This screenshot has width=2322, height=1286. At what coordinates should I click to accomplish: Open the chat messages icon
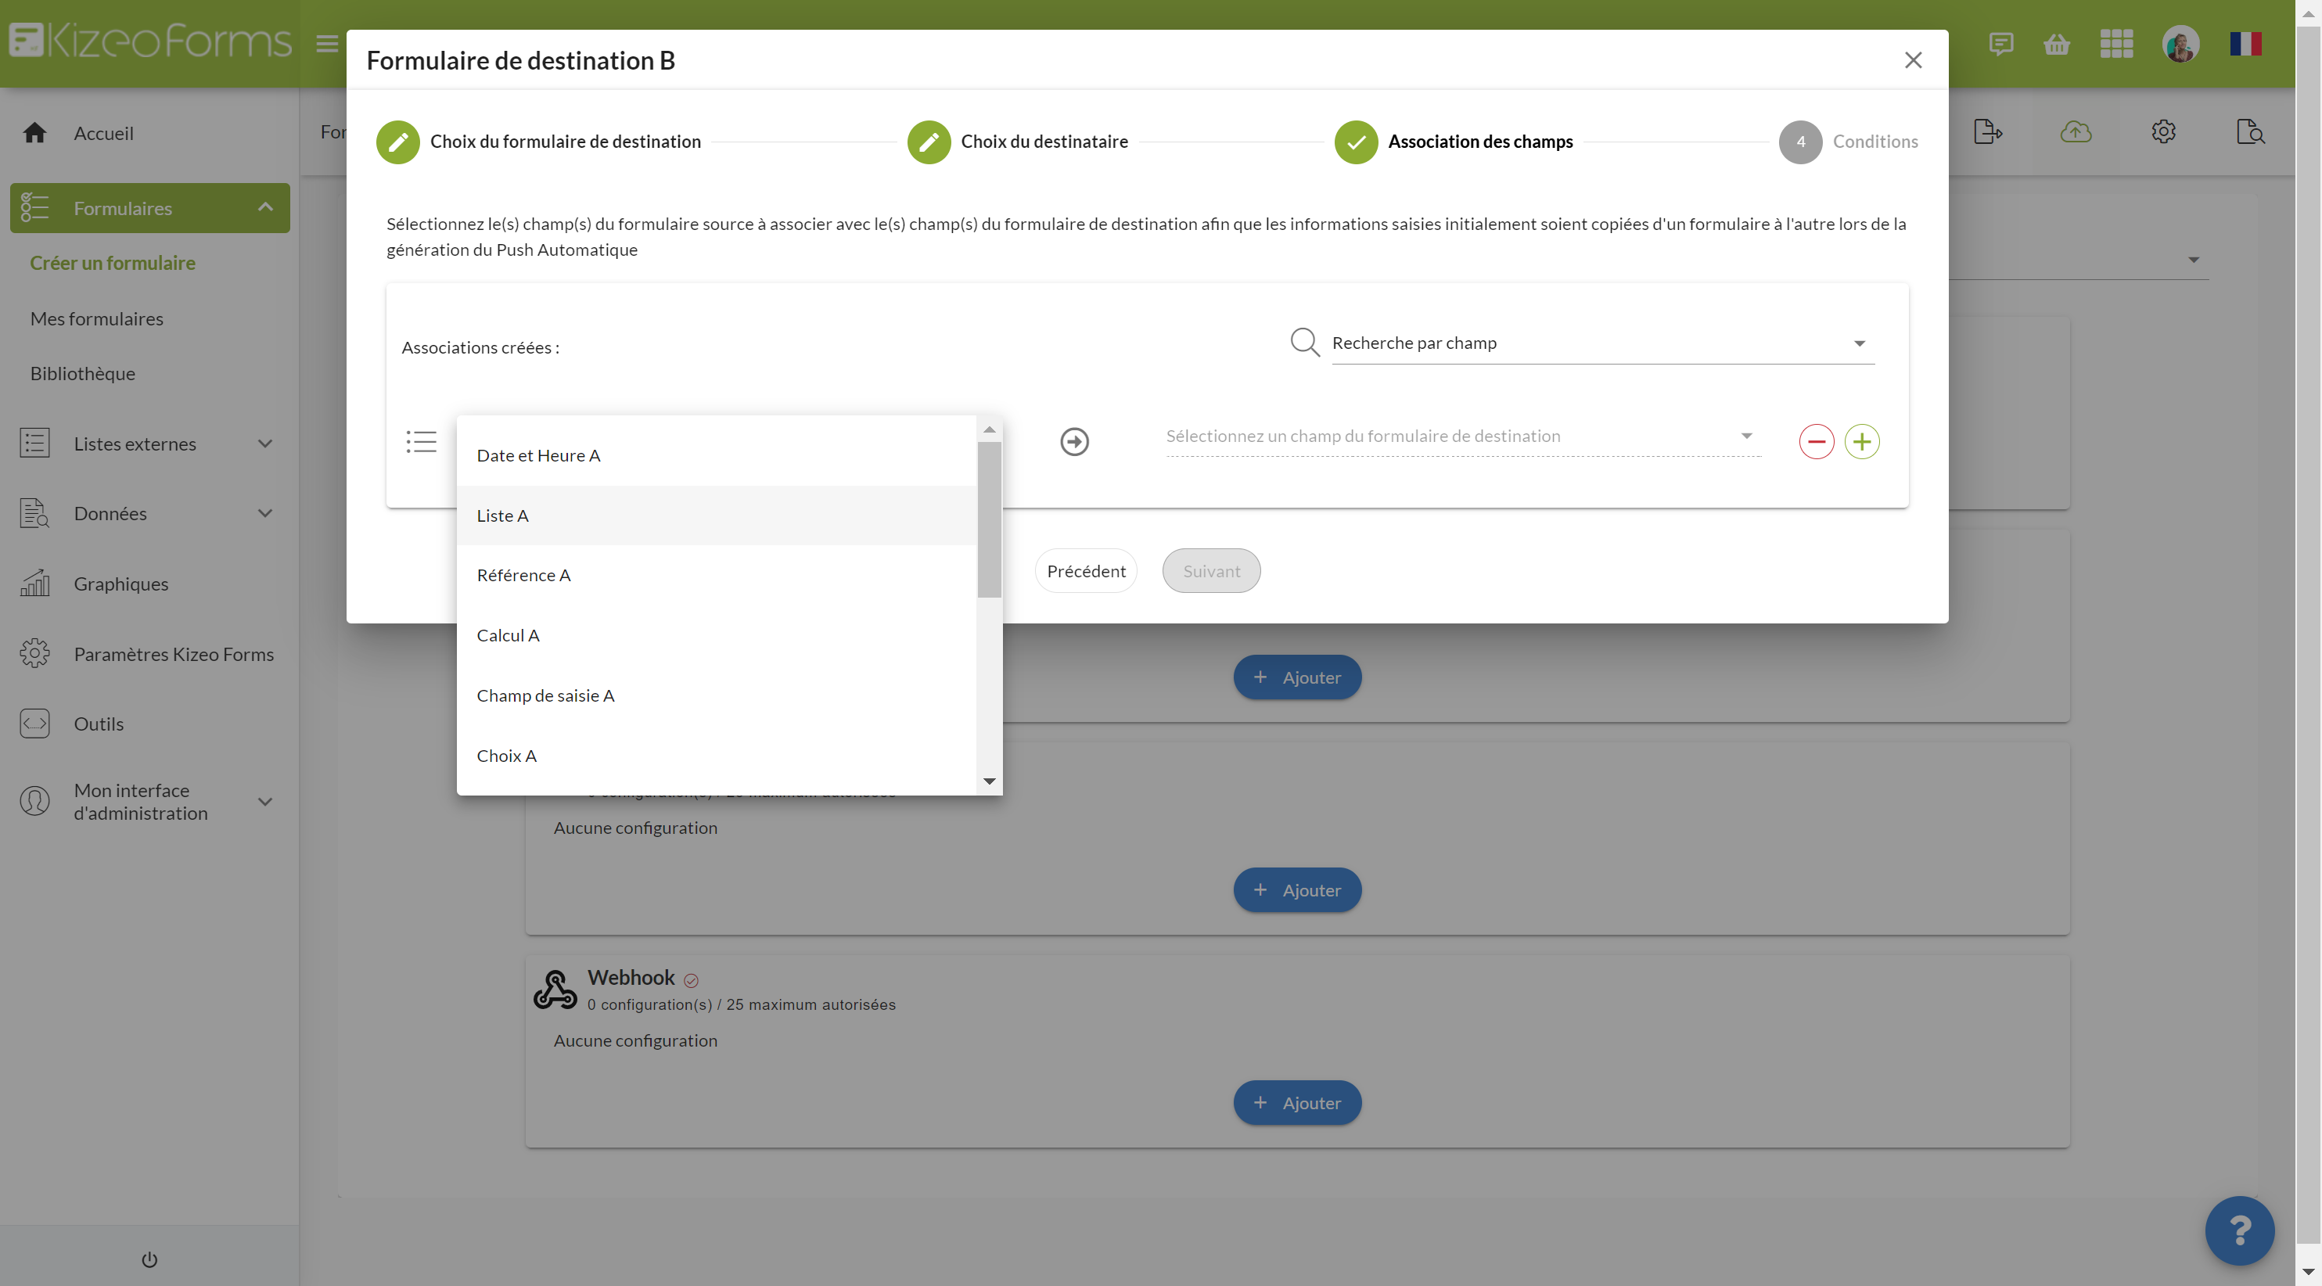click(x=2000, y=43)
